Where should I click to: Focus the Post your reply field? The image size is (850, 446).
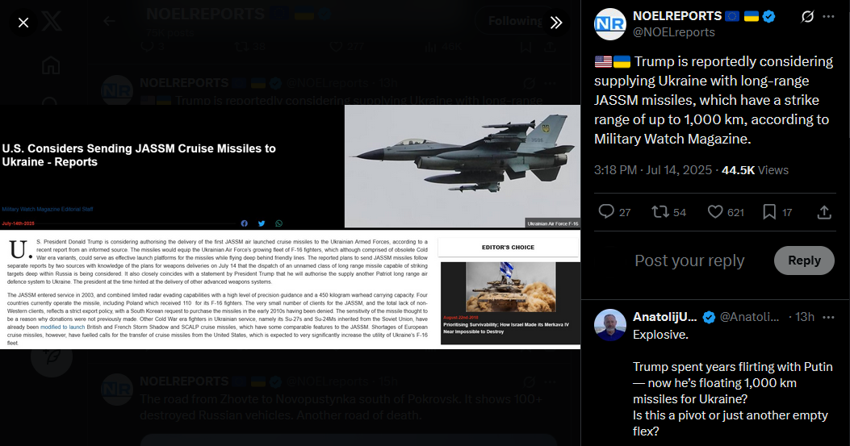(x=689, y=261)
